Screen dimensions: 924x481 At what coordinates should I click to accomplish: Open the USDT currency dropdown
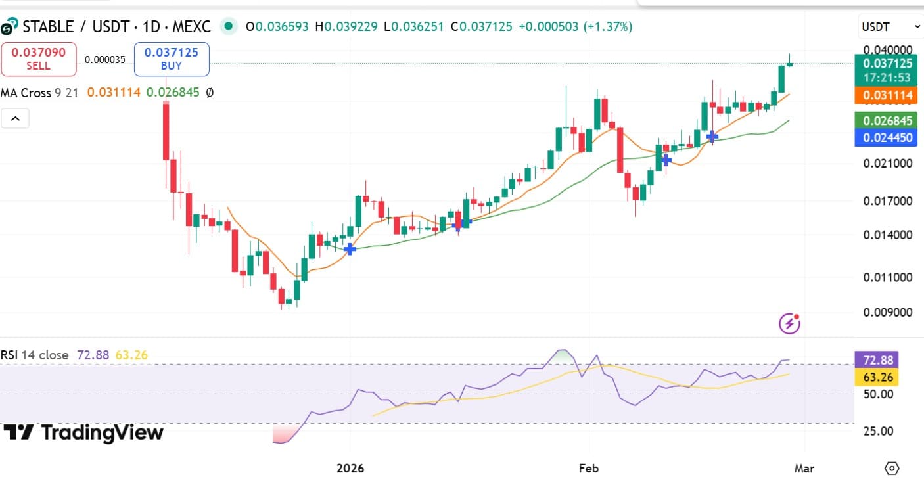[889, 26]
